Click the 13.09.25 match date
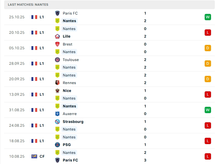 coord(17,94)
